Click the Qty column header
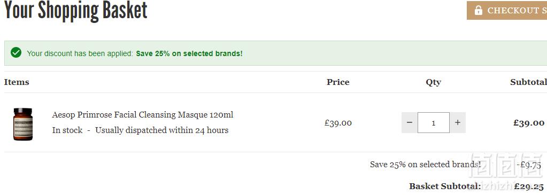Viewport: 547px width, 195px height. [433, 83]
